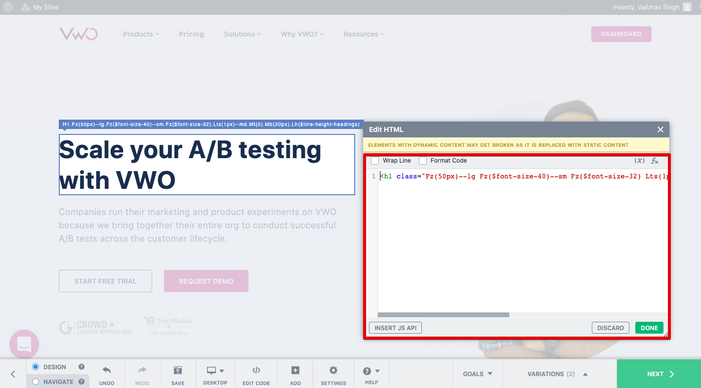Click INSERT JS API button
This screenshot has height=388, width=701.
395,328
